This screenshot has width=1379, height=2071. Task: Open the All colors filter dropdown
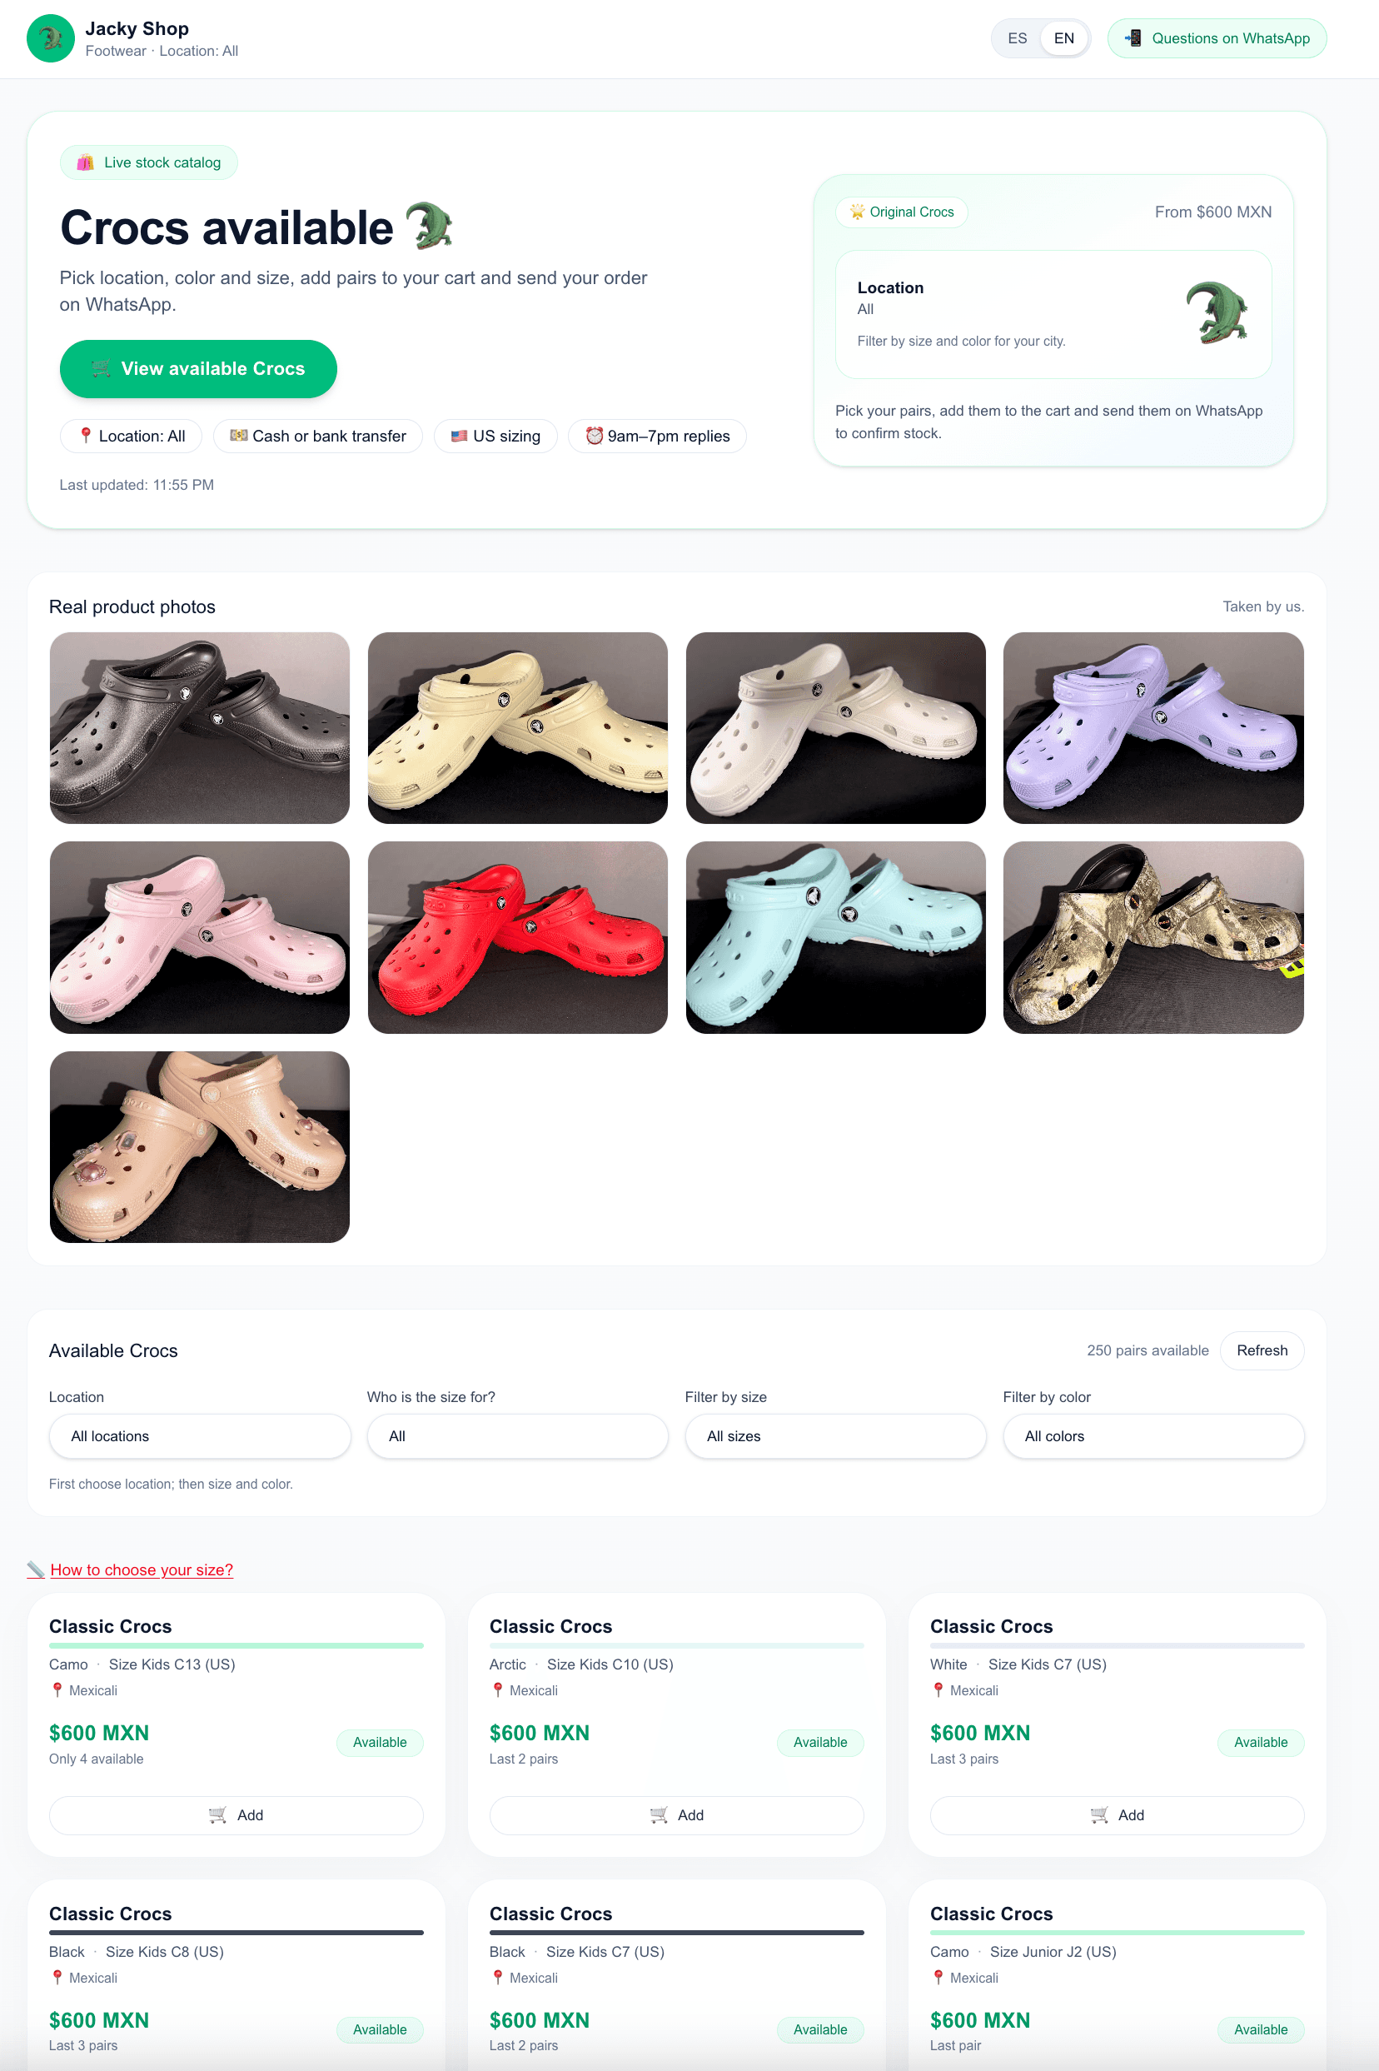click(x=1152, y=1436)
